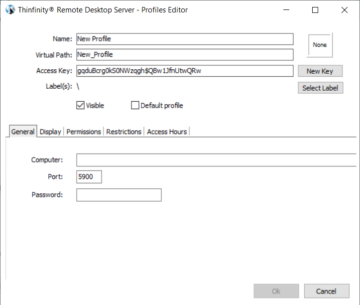Click the backslash next to Label(s)
The height and width of the screenshot is (305, 360).
click(78, 86)
